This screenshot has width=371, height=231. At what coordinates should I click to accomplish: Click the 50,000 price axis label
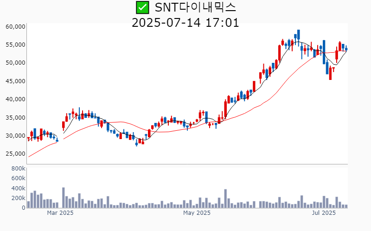(15, 63)
